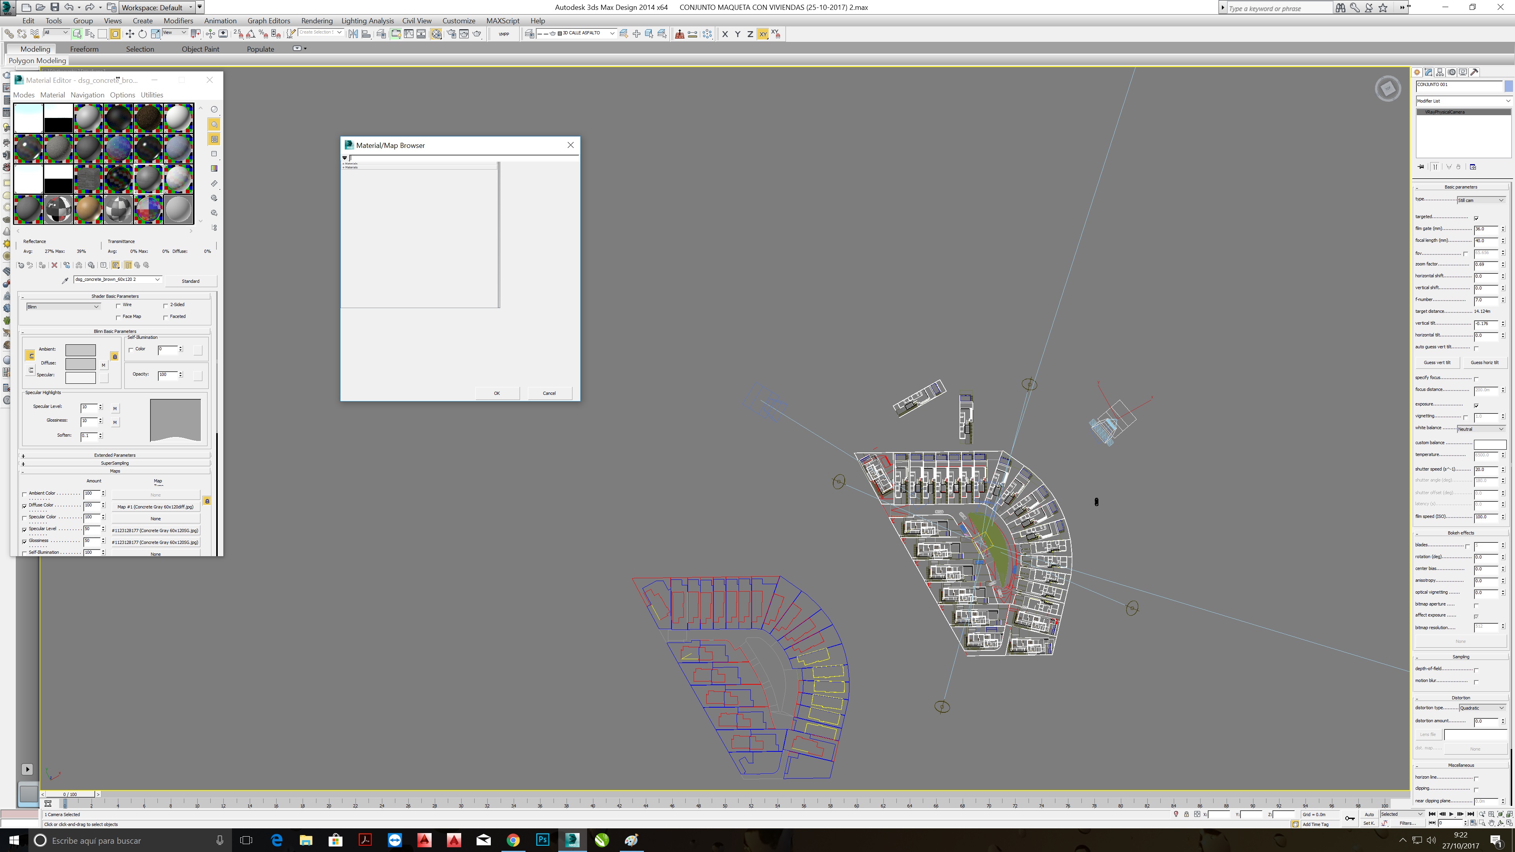Select the Move tool in main toolbar
Screen dimensions: 1515x852
tap(130, 34)
